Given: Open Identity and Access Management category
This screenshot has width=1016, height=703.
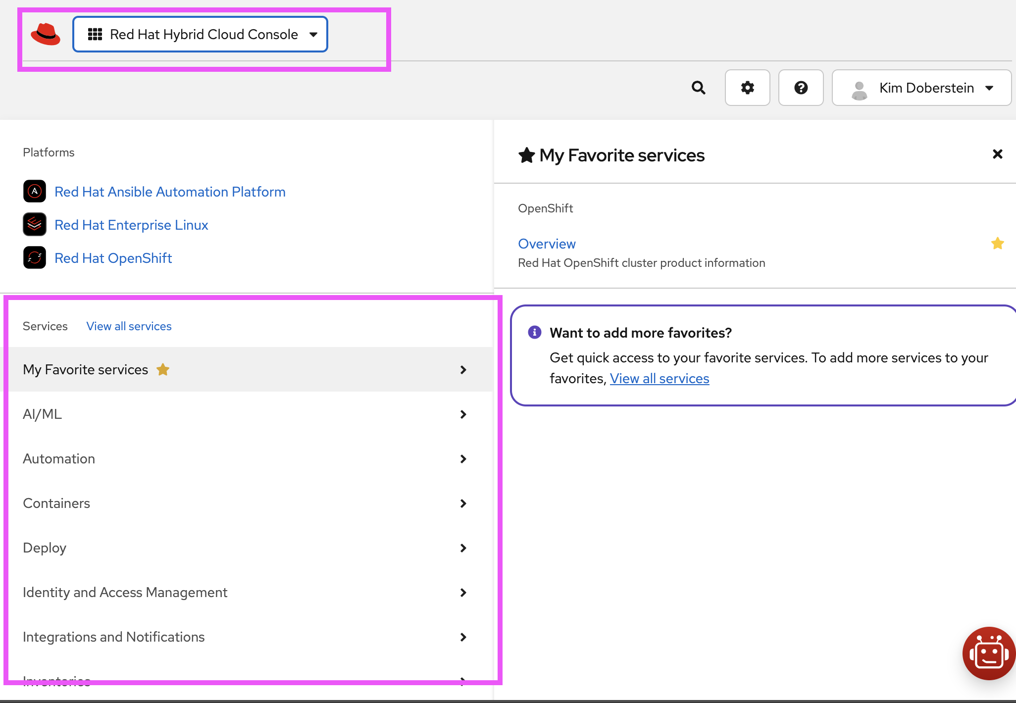Looking at the screenshot, I should (x=245, y=592).
